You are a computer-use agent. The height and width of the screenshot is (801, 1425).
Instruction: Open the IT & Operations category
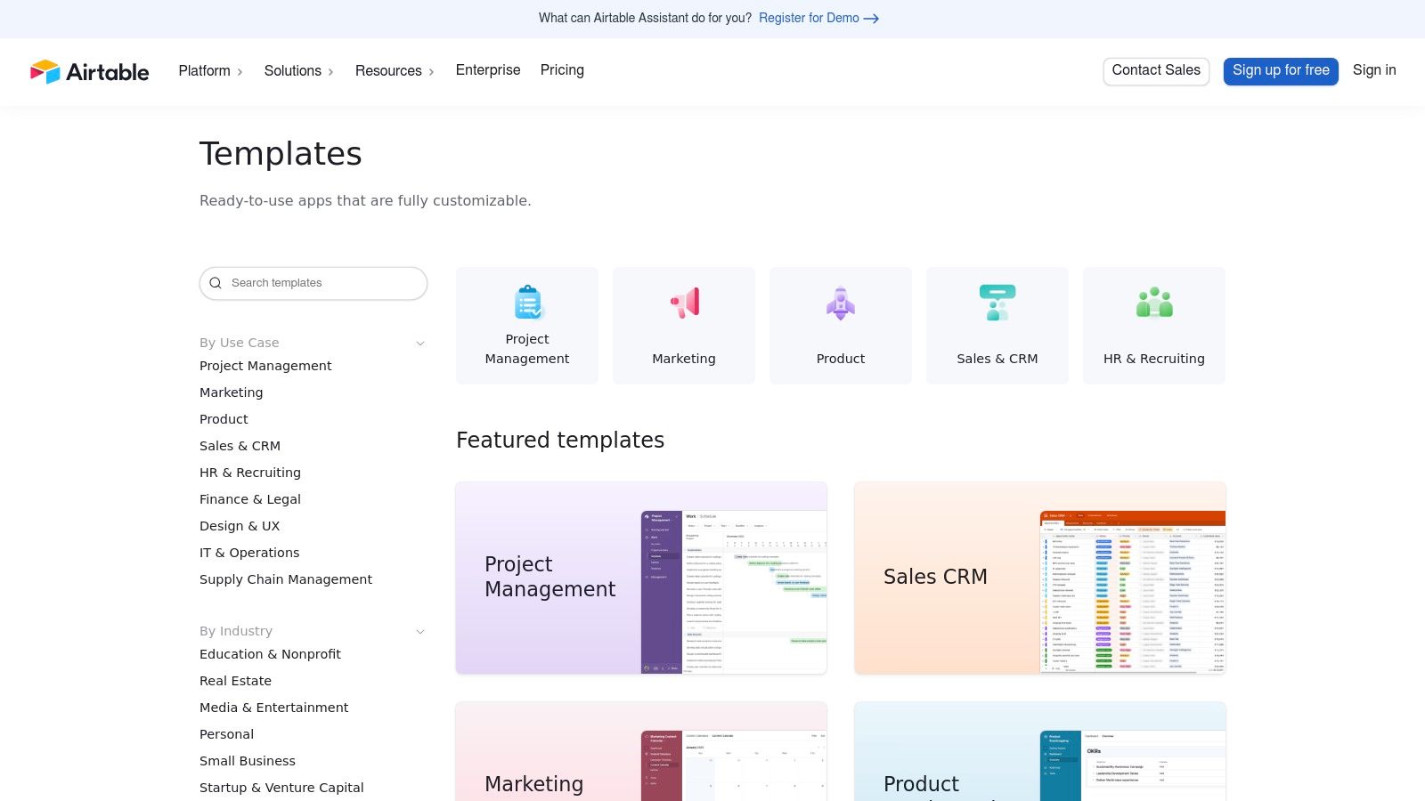pyautogui.click(x=249, y=553)
